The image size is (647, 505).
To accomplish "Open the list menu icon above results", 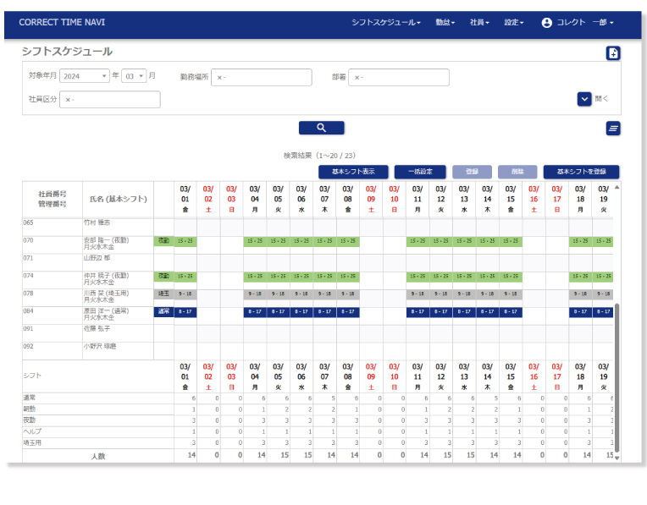I will click(613, 128).
